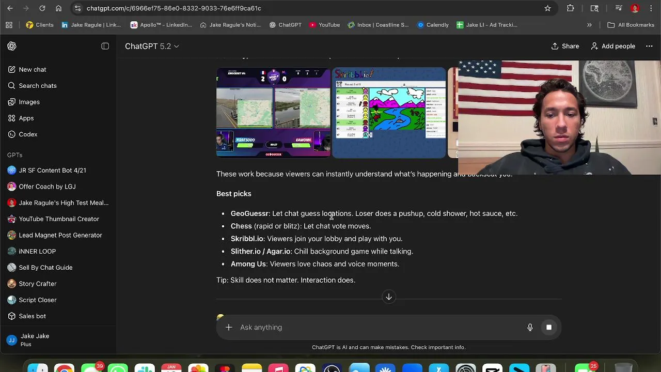The height and width of the screenshot is (372, 661).
Task: Click the ChatGPT logo in the sidebar
Action: pyautogui.click(x=12, y=46)
